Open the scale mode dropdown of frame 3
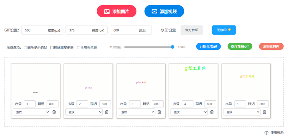The image size is (286, 135). click(137, 112)
